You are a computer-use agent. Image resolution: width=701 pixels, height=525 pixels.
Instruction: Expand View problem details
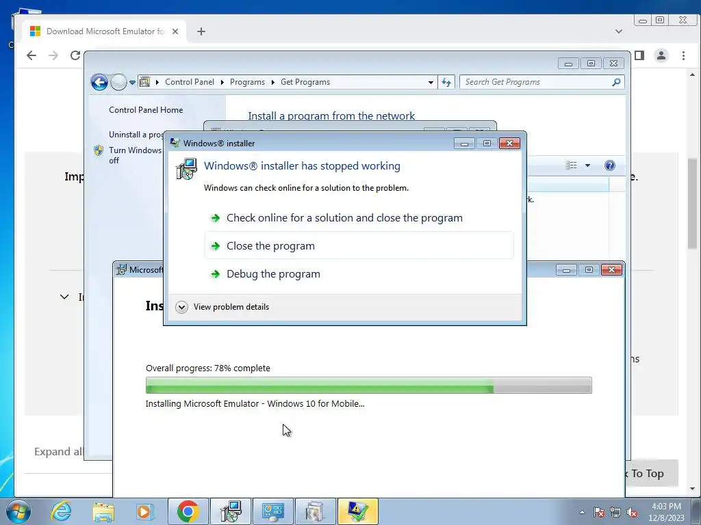click(222, 307)
